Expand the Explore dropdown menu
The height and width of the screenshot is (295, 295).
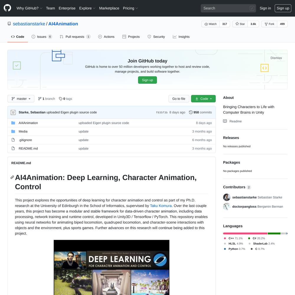[87, 8]
